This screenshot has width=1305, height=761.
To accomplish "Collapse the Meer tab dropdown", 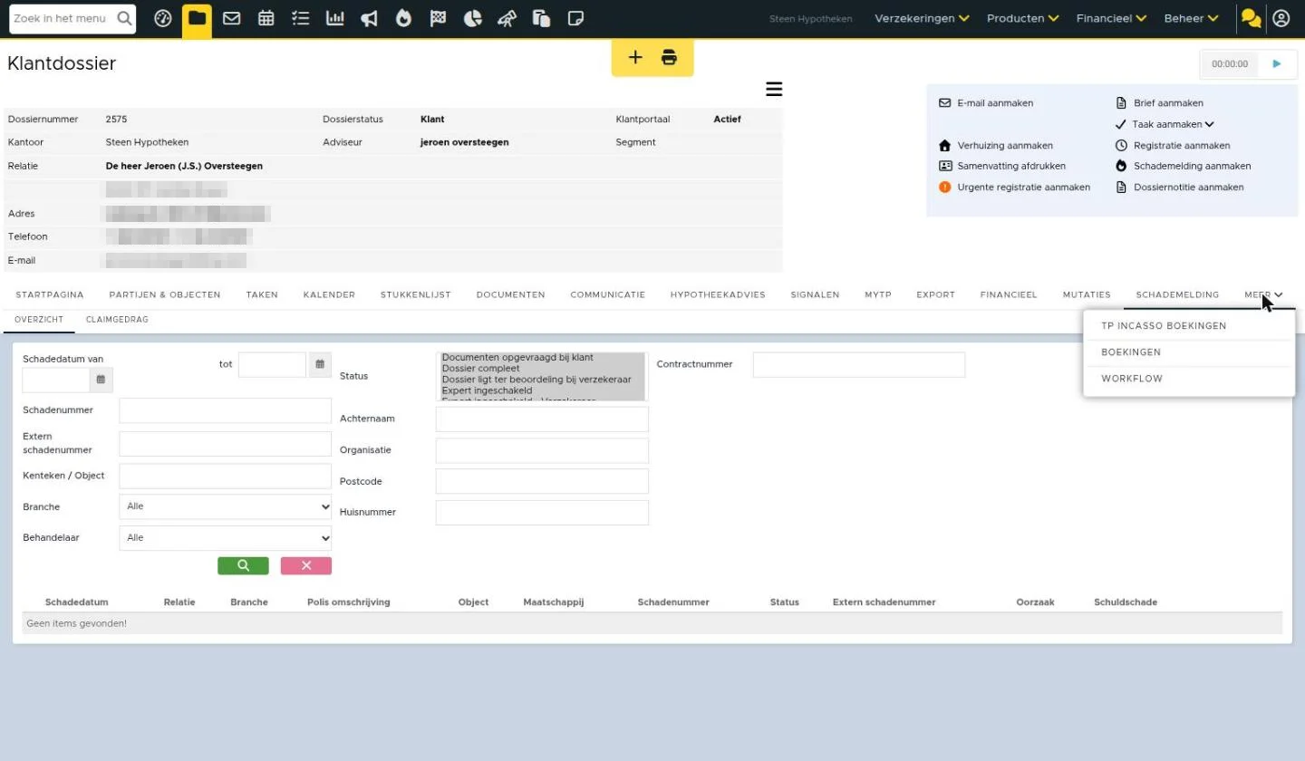I will coord(1263,294).
